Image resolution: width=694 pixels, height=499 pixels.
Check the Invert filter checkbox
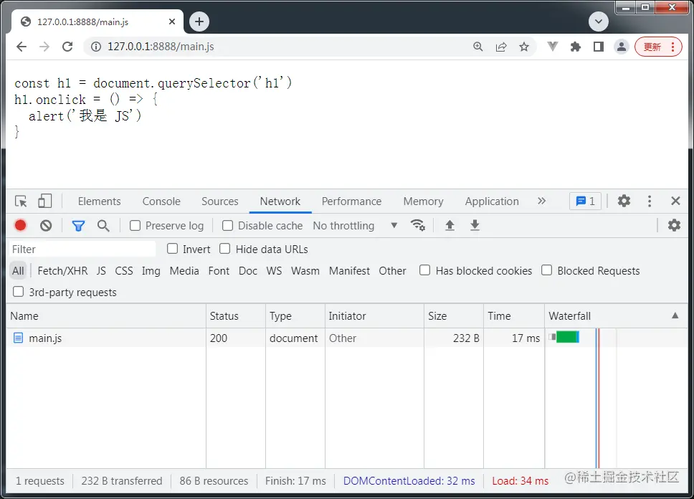click(172, 249)
